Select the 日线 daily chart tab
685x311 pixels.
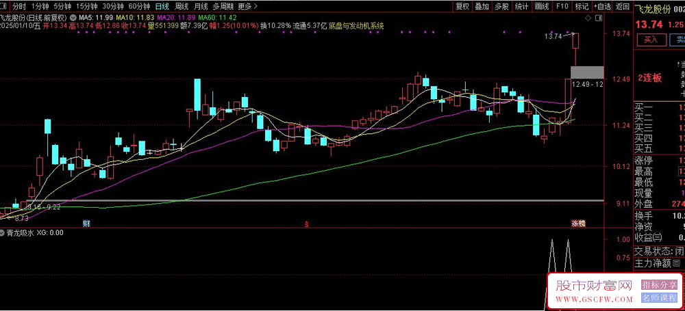(162, 6)
